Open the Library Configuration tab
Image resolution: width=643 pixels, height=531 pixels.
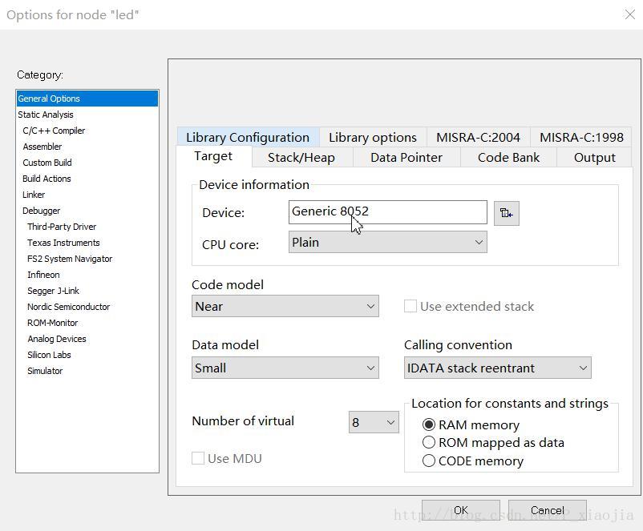[x=247, y=137]
